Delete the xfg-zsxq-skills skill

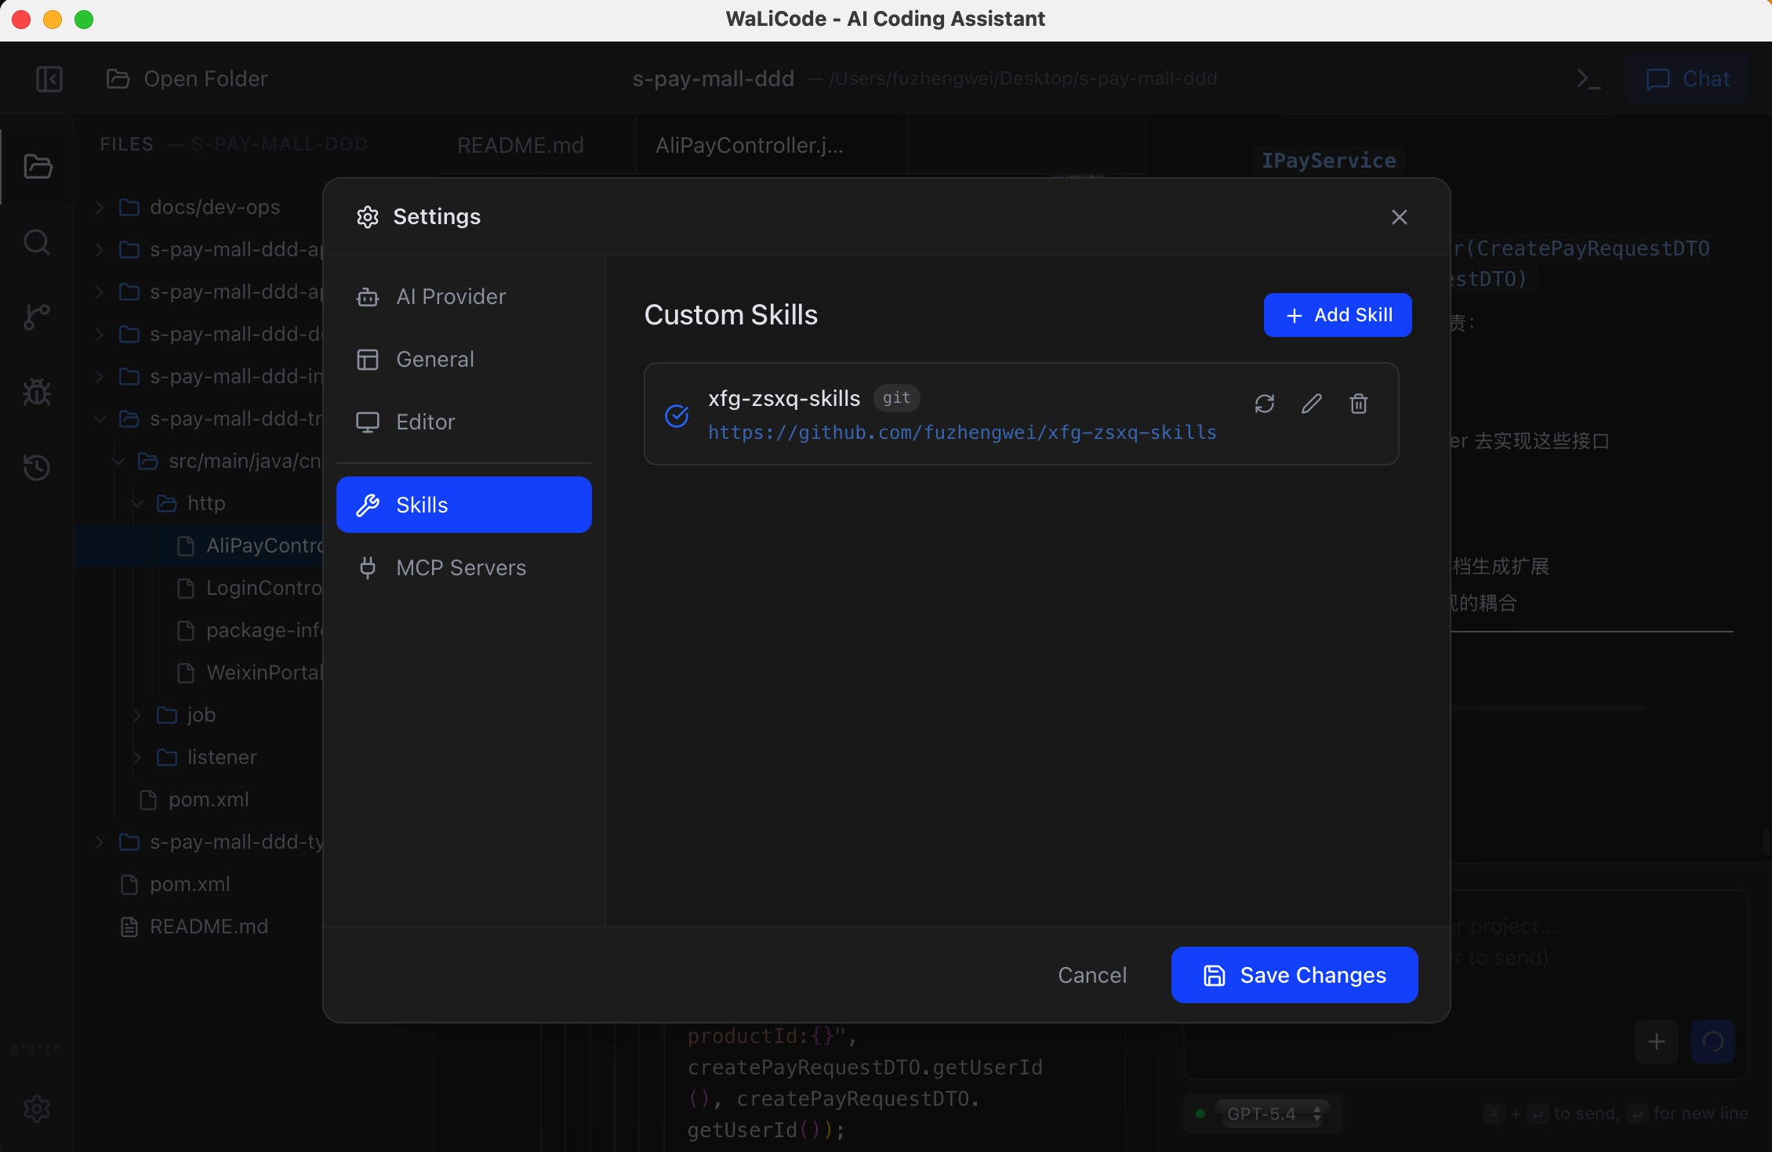[1359, 404]
